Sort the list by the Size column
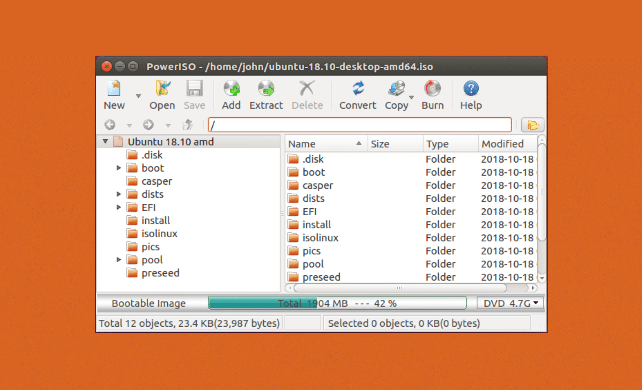642x390 pixels. (395, 144)
